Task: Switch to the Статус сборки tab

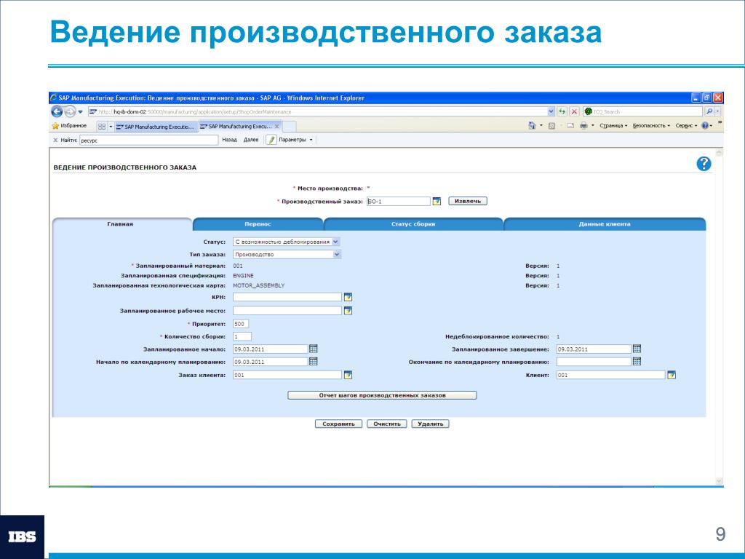Action: 413,224
